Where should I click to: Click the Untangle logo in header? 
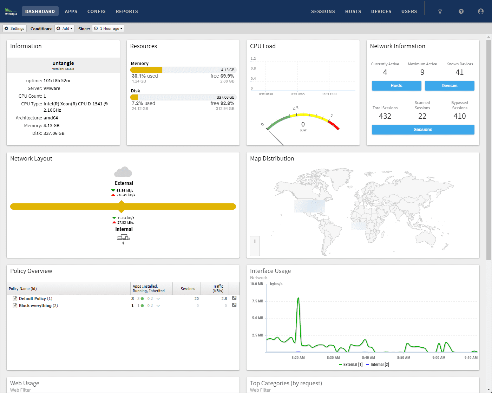[11, 12]
